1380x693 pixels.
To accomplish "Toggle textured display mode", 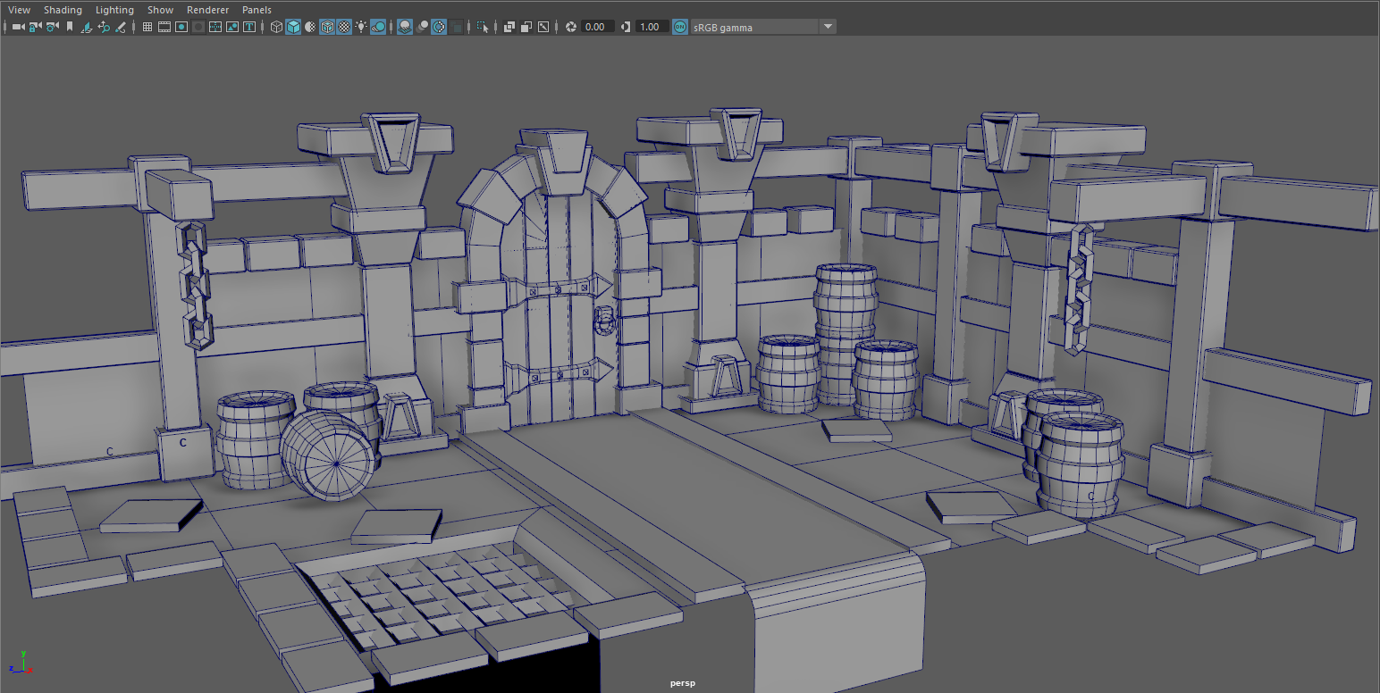I will coord(344,28).
